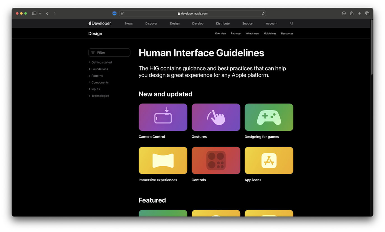Open the Support menu item
385x232 pixels.
(x=248, y=24)
